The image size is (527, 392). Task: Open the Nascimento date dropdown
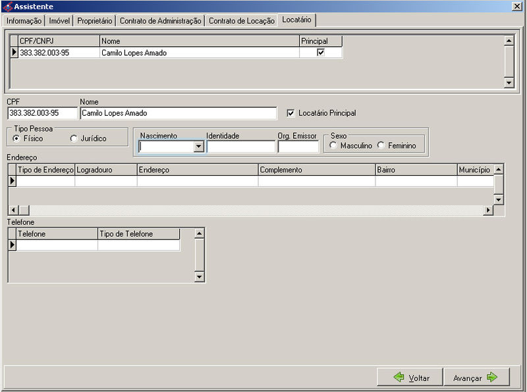coord(198,147)
